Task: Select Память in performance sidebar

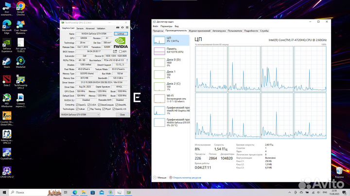Action: click(171, 50)
